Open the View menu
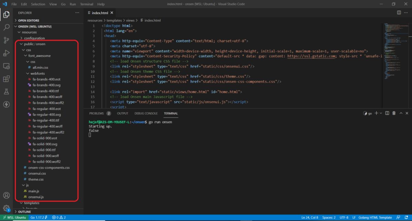 coord(53,4)
